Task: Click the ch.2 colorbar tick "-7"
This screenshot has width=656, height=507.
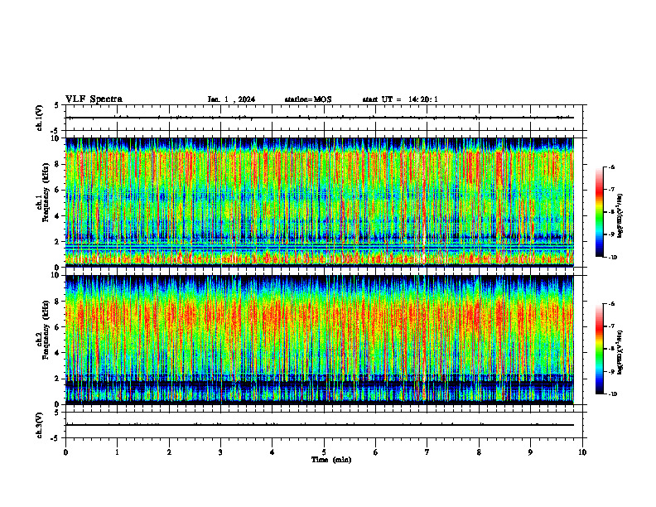Action: tap(611, 326)
